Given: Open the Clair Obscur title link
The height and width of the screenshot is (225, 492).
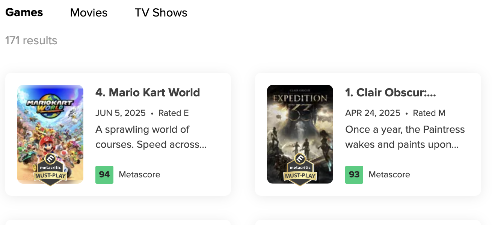Looking at the screenshot, I should click(390, 93).
